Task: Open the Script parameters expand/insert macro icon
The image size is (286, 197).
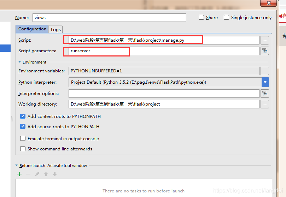Action: (x=265, y=51)
